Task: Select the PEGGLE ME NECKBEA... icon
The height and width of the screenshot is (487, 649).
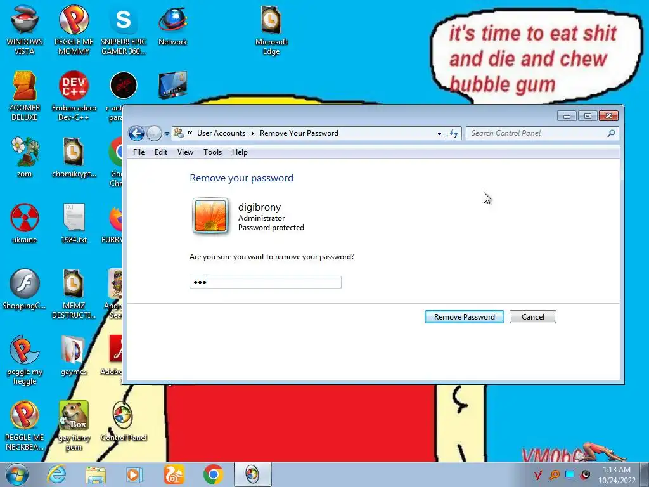Action: tap(25, 425)
